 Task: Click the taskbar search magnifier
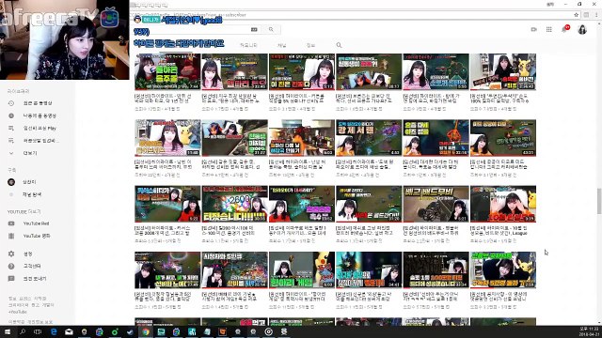[x=23, y=331]
